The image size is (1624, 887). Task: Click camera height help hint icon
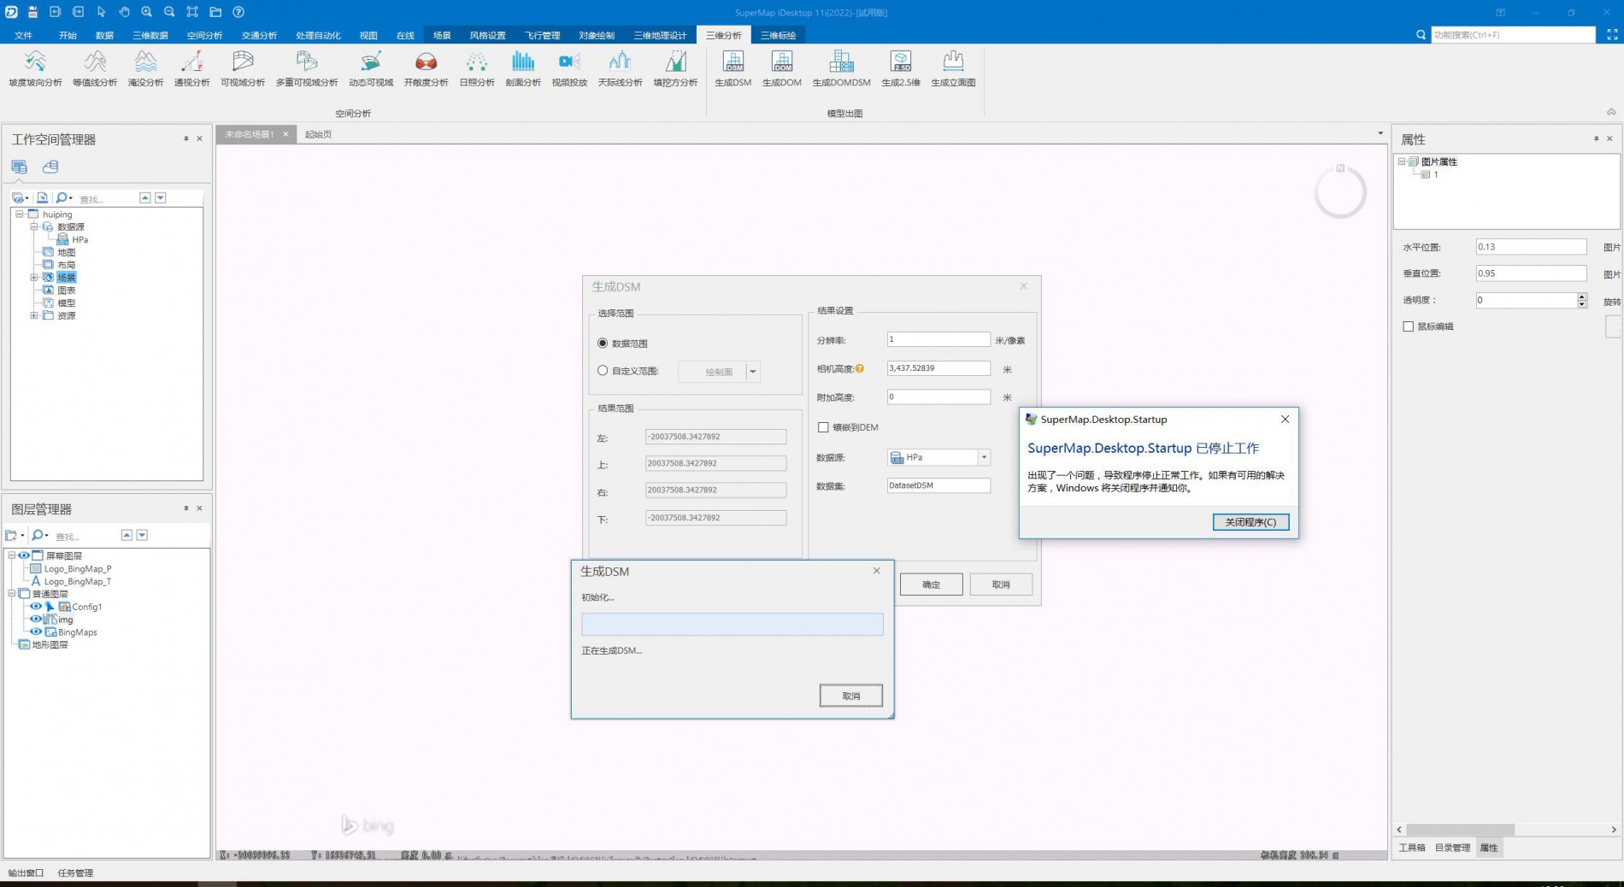coord(860,368)
